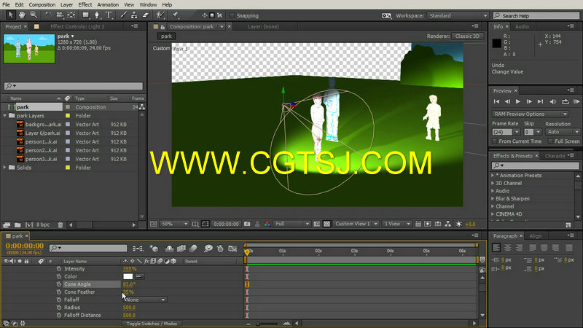
Task: Expand the Solids folder
Action: (5, 168)
